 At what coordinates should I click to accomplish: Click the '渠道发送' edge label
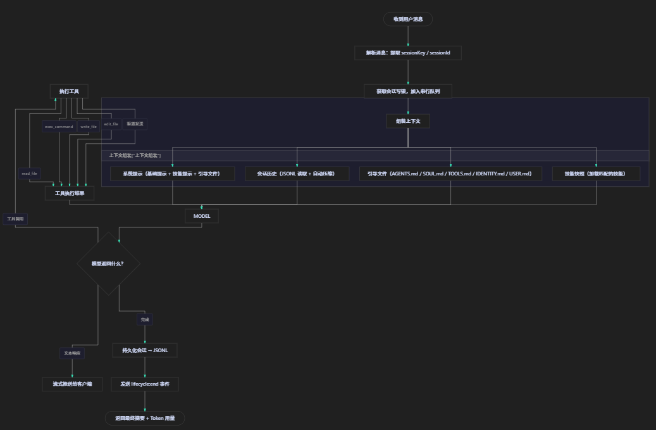(135, 124)
